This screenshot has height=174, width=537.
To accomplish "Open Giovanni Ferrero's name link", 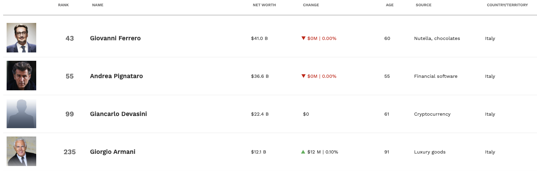I will click(115, 38).
